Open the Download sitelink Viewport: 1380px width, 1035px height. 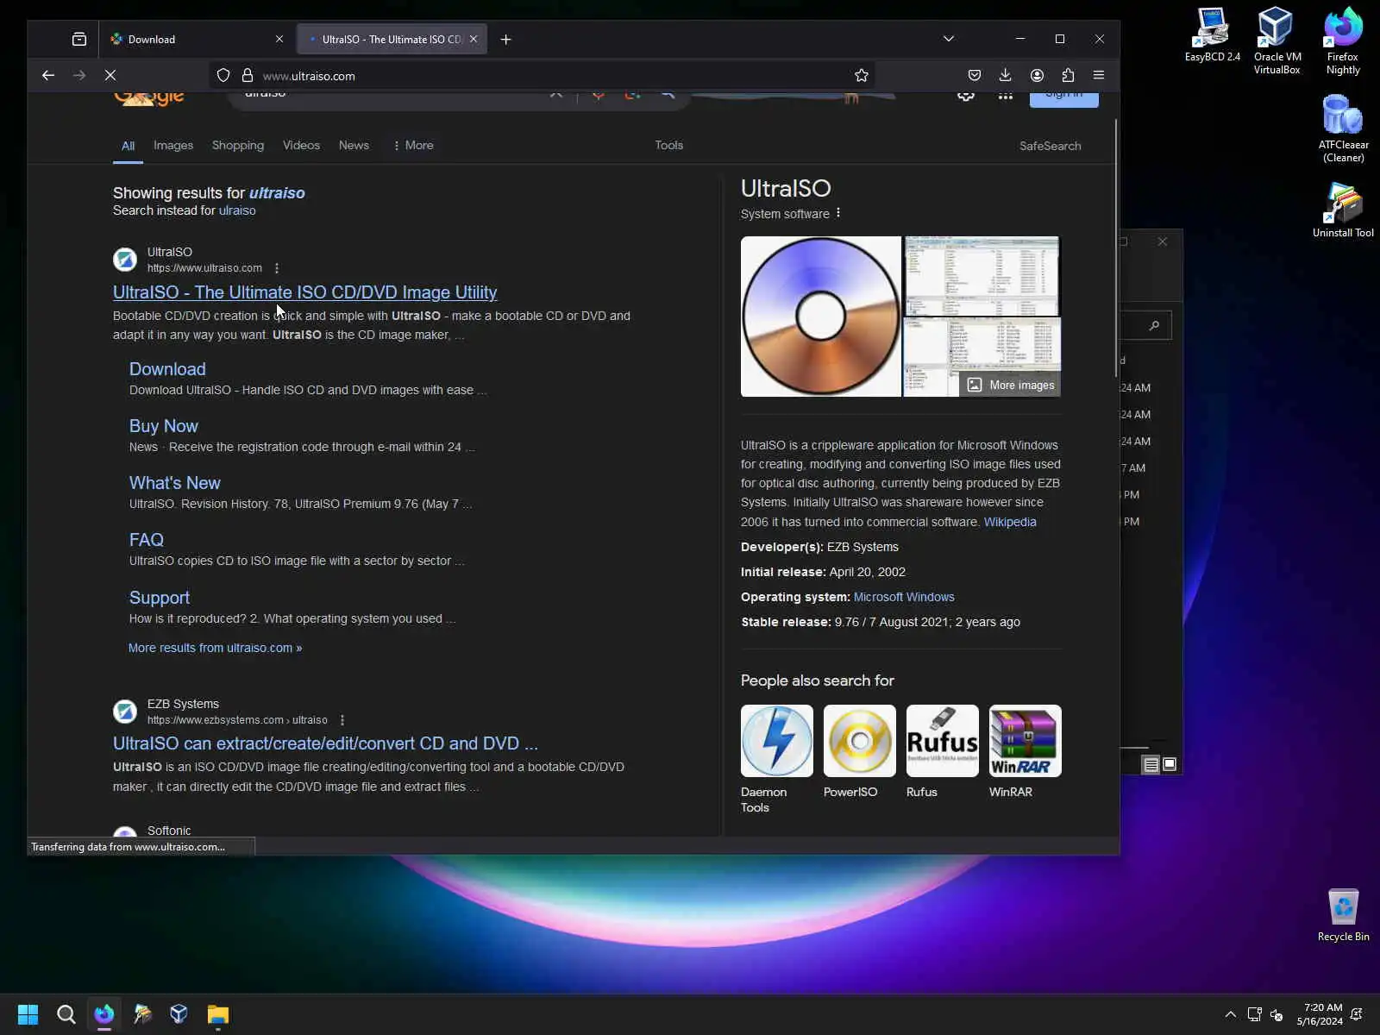click(167, 369)
